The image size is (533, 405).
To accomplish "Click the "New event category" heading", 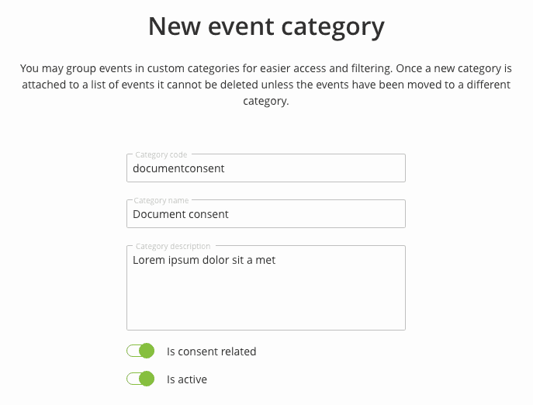I will pos(266,27).
